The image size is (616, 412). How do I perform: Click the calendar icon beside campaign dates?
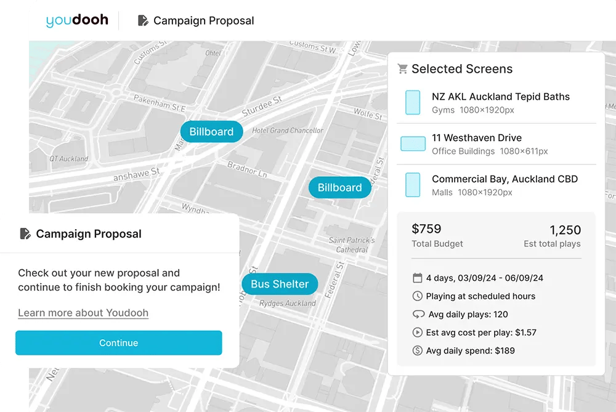(417, 278)
